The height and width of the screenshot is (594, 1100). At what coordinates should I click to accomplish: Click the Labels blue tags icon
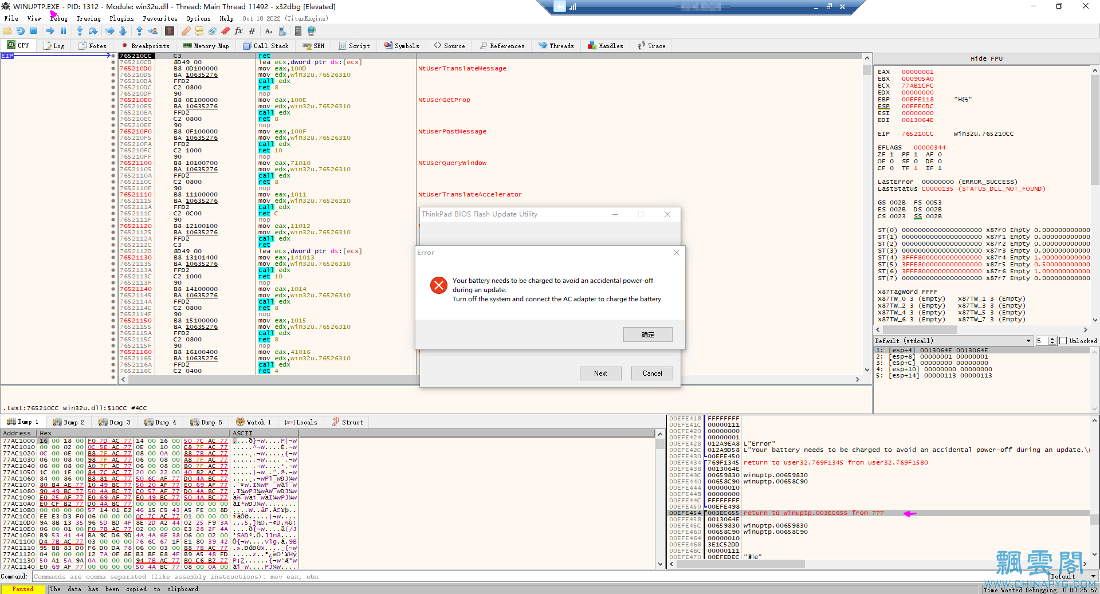tap(213, 31)
